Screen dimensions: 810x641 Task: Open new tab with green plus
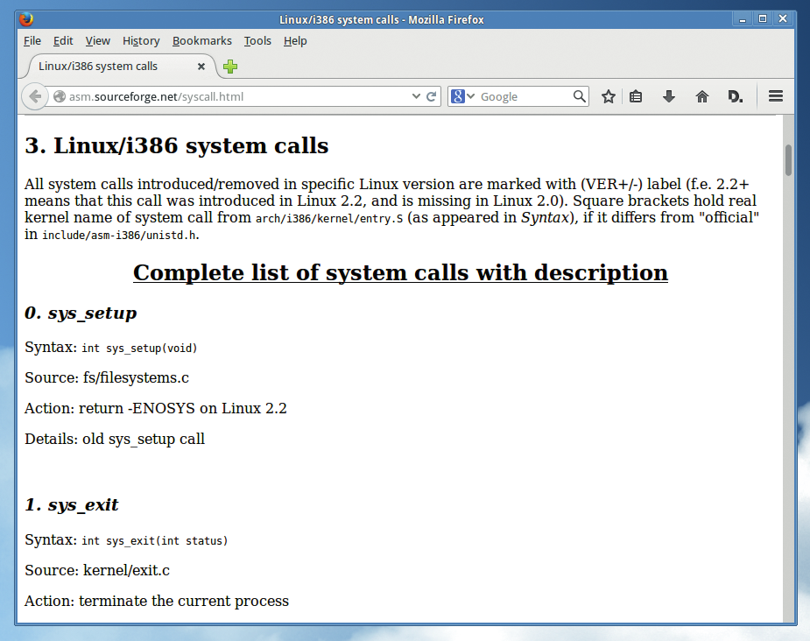(230, 67)
